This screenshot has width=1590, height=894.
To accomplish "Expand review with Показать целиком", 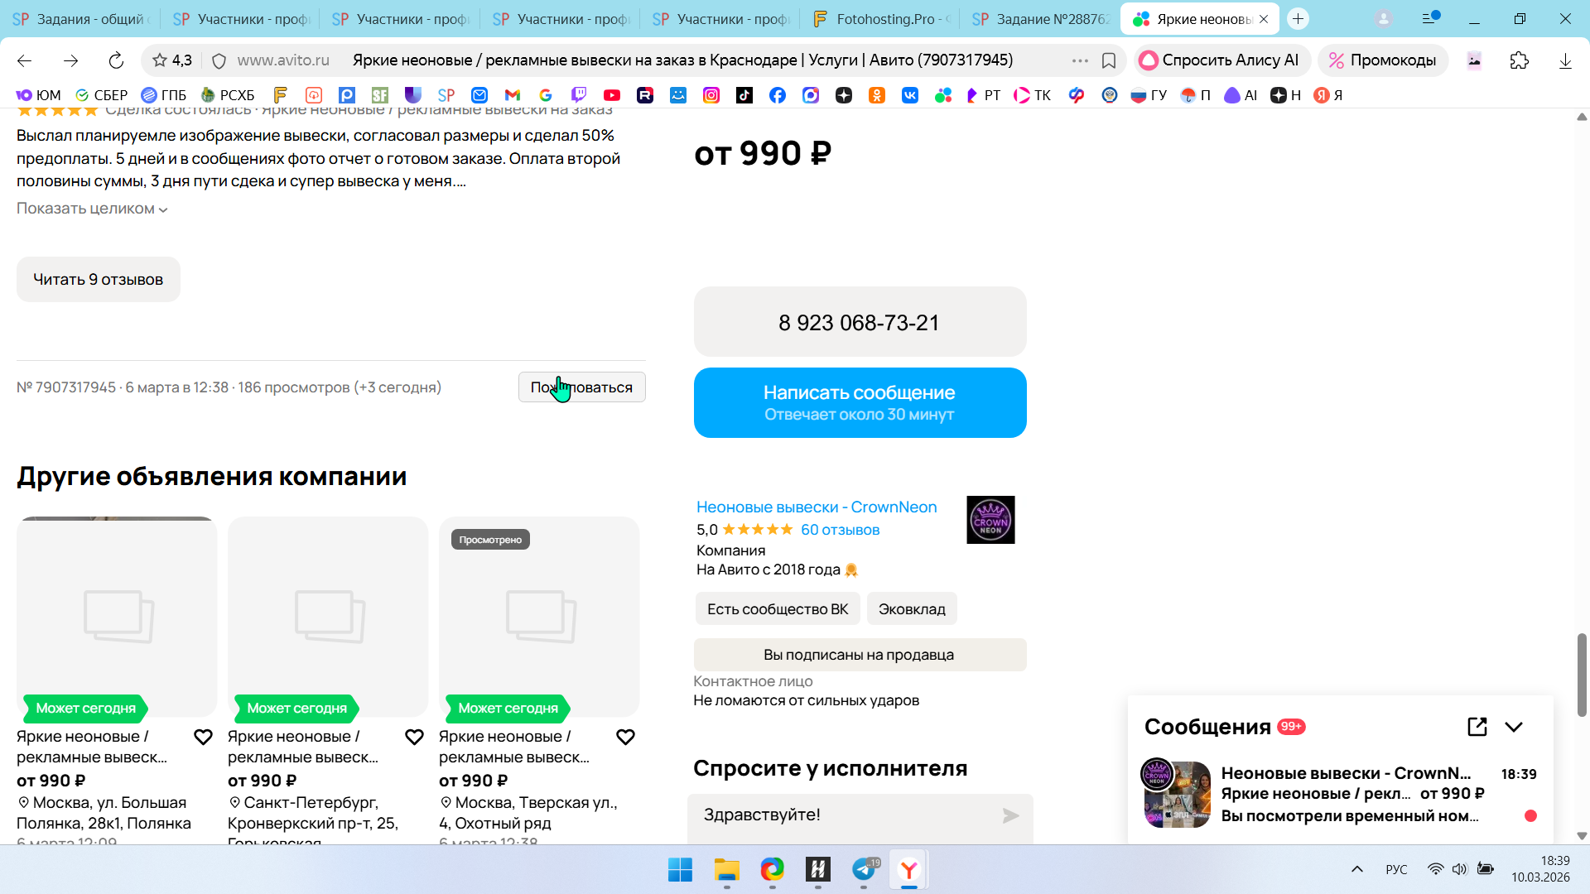I will 92,209.
